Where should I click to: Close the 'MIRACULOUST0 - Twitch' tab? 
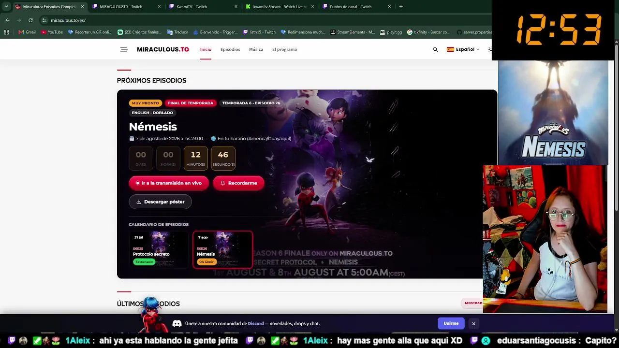pyautogui.click(x=159, y=7)
